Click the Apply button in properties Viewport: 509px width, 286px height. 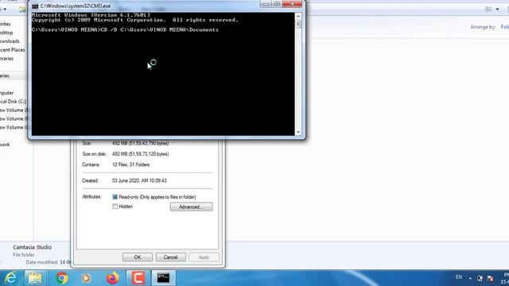pyautogui.click(x=204, y=257)
